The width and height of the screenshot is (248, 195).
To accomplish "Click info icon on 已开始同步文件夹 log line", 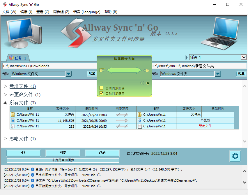I will click(x=33, y=186).
